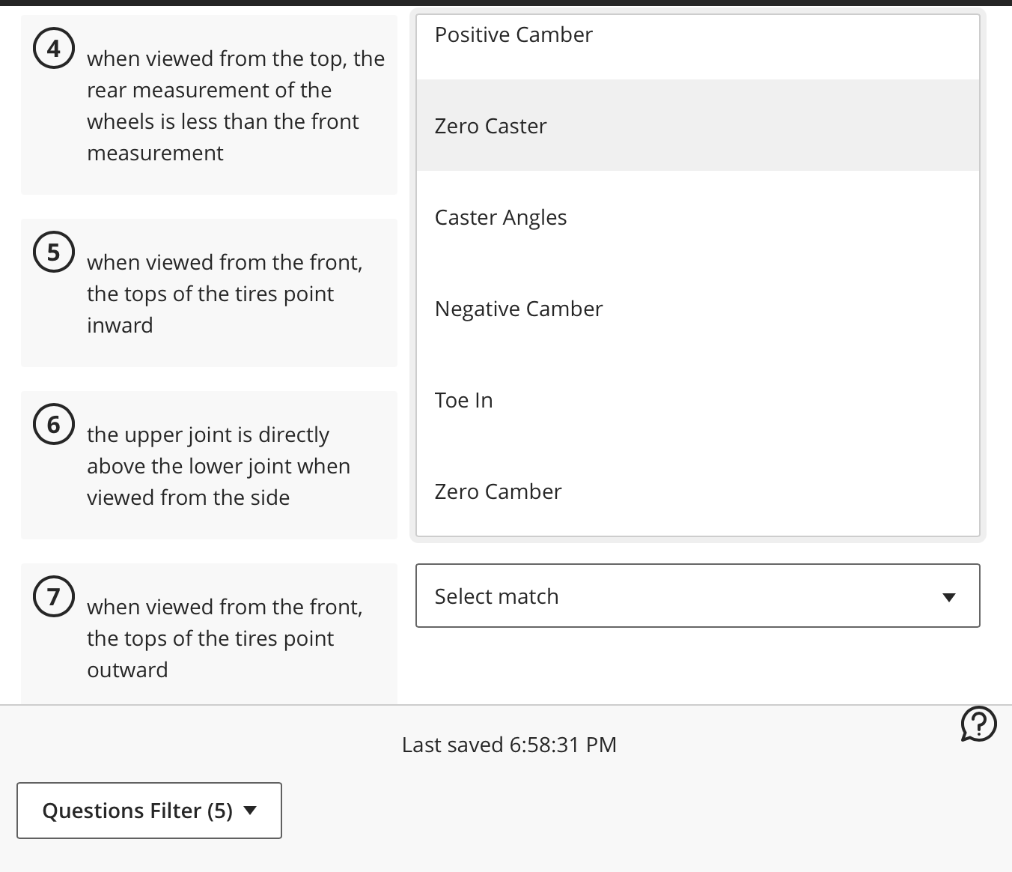1012x872 pixels.
Task: Click the circled number 6 badge
Action: point(53,425)
